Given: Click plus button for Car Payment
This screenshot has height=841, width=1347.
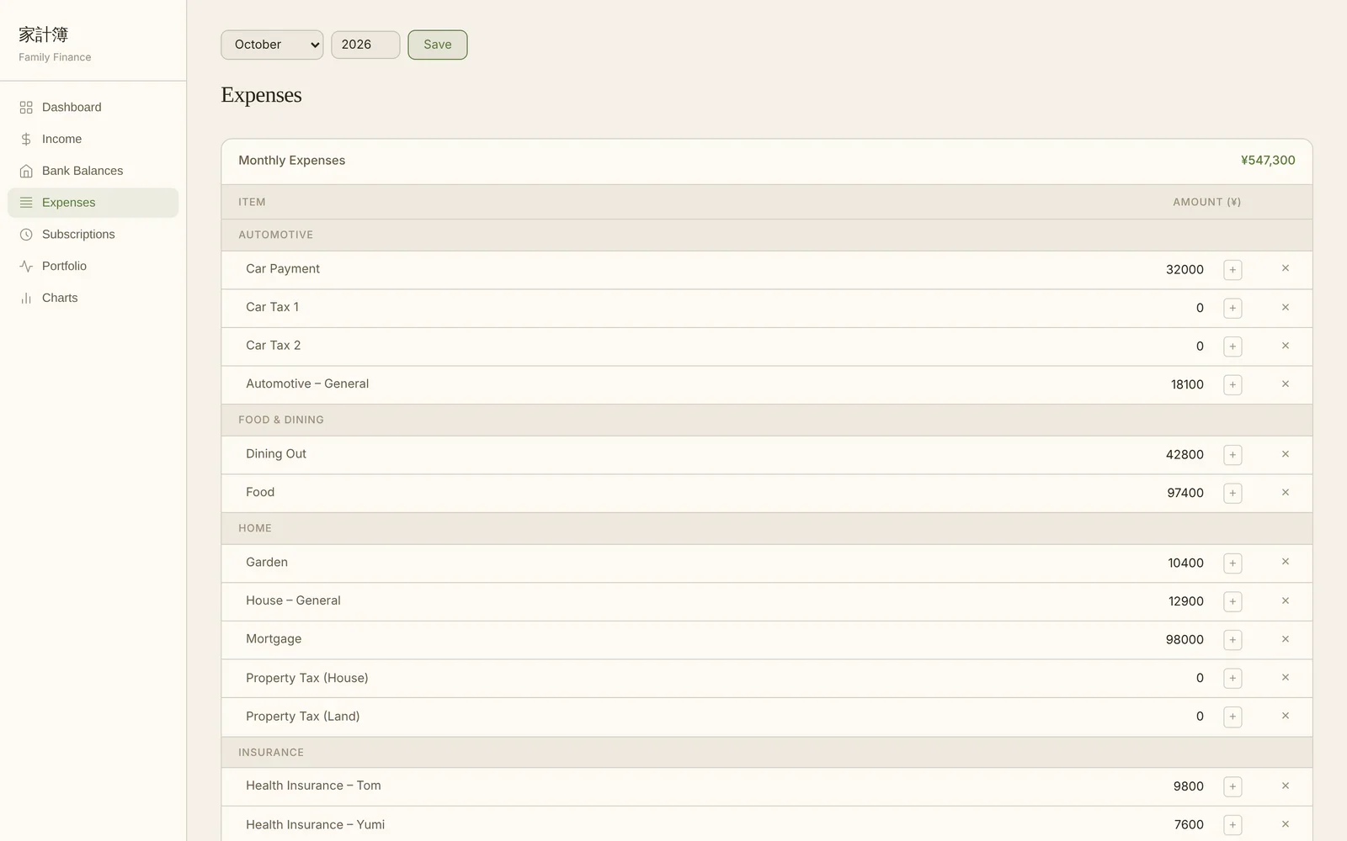Looking at the screenshot, I should pyautogui.click(x=1233, y=270).
